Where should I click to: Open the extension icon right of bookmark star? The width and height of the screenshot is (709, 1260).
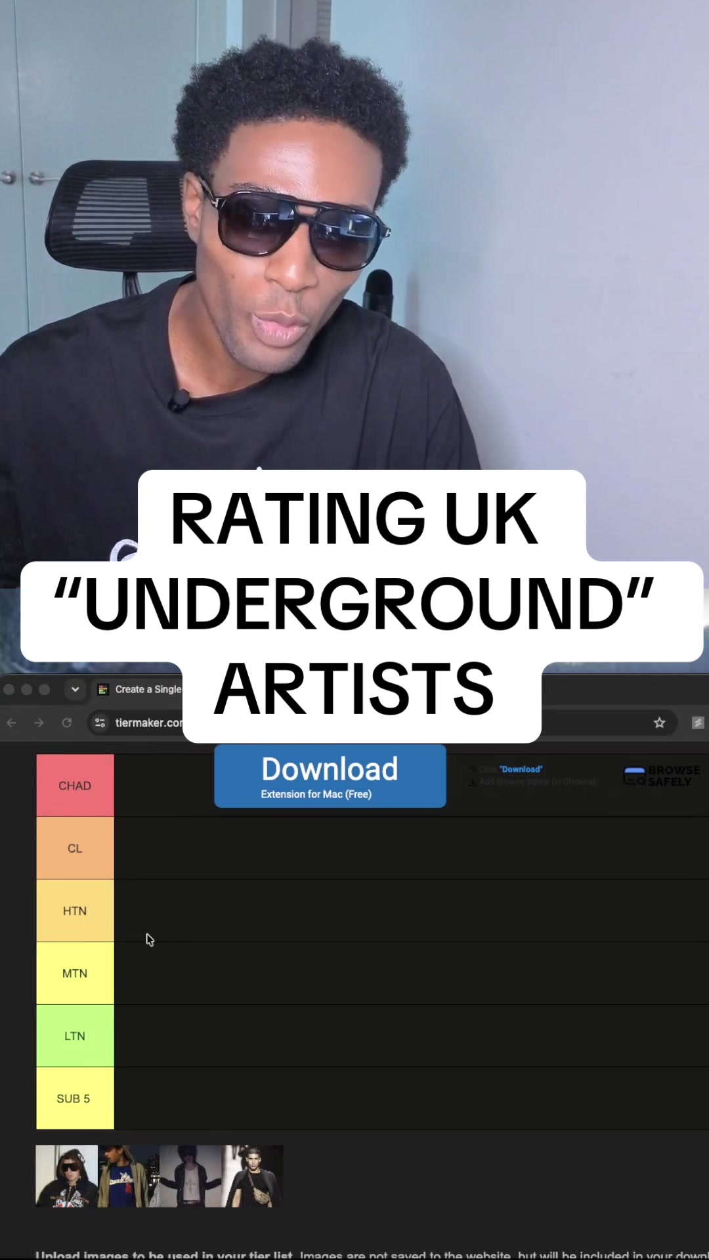pyautogui.click(x=697, y=723)
